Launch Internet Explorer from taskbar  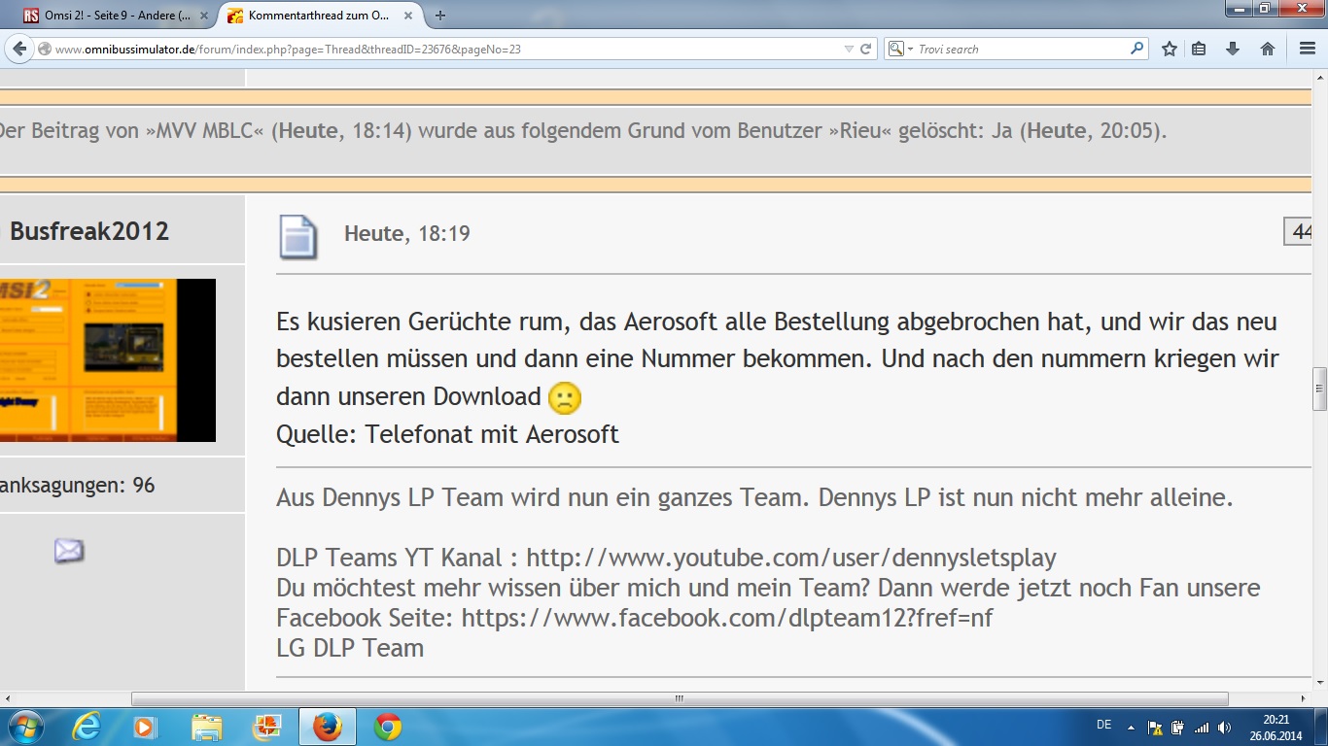(x=87, y=727)
